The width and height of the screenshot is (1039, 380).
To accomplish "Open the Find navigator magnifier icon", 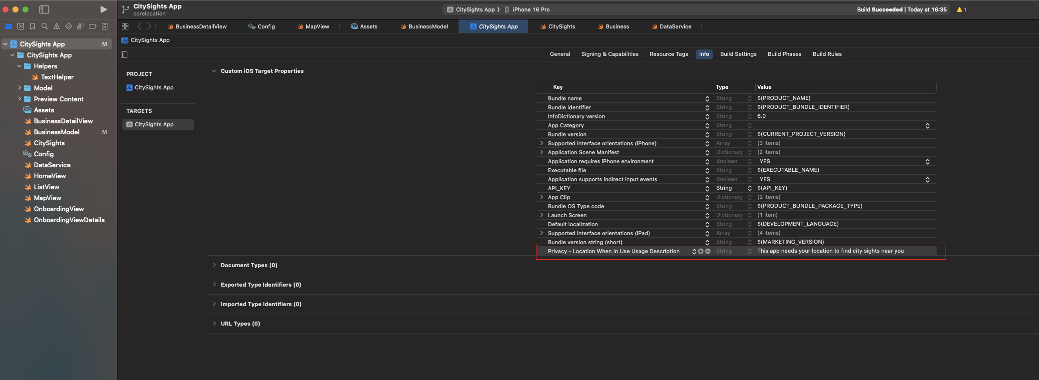I will (x=44, y=26).
